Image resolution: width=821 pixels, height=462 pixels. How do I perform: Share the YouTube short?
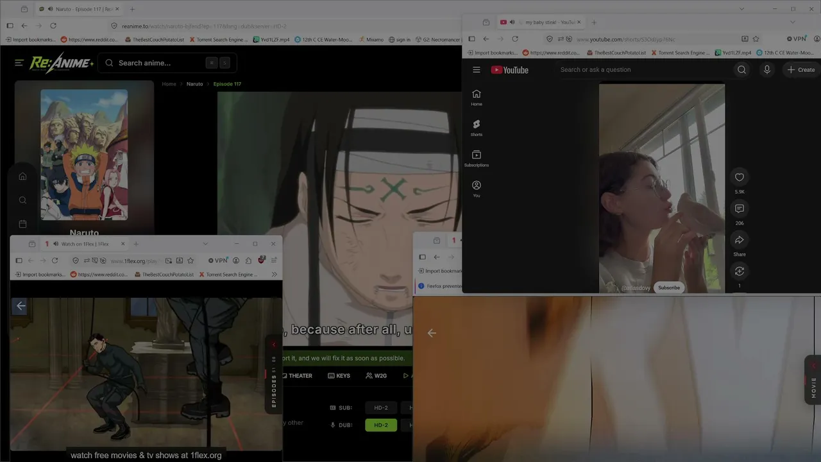click(x=740, y=240)
